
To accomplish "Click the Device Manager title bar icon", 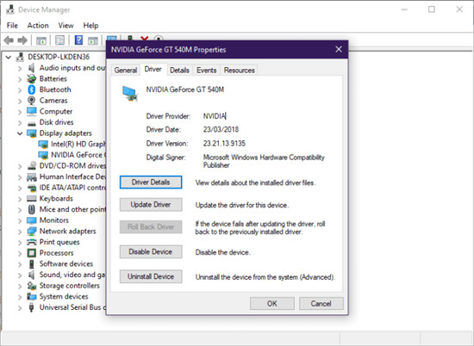I will coord(10,9).
